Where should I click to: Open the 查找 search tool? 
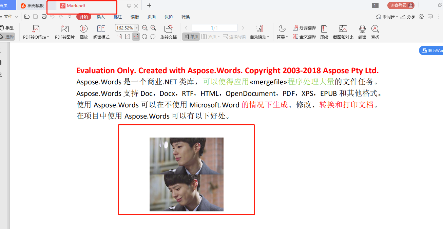click(374, 32)
